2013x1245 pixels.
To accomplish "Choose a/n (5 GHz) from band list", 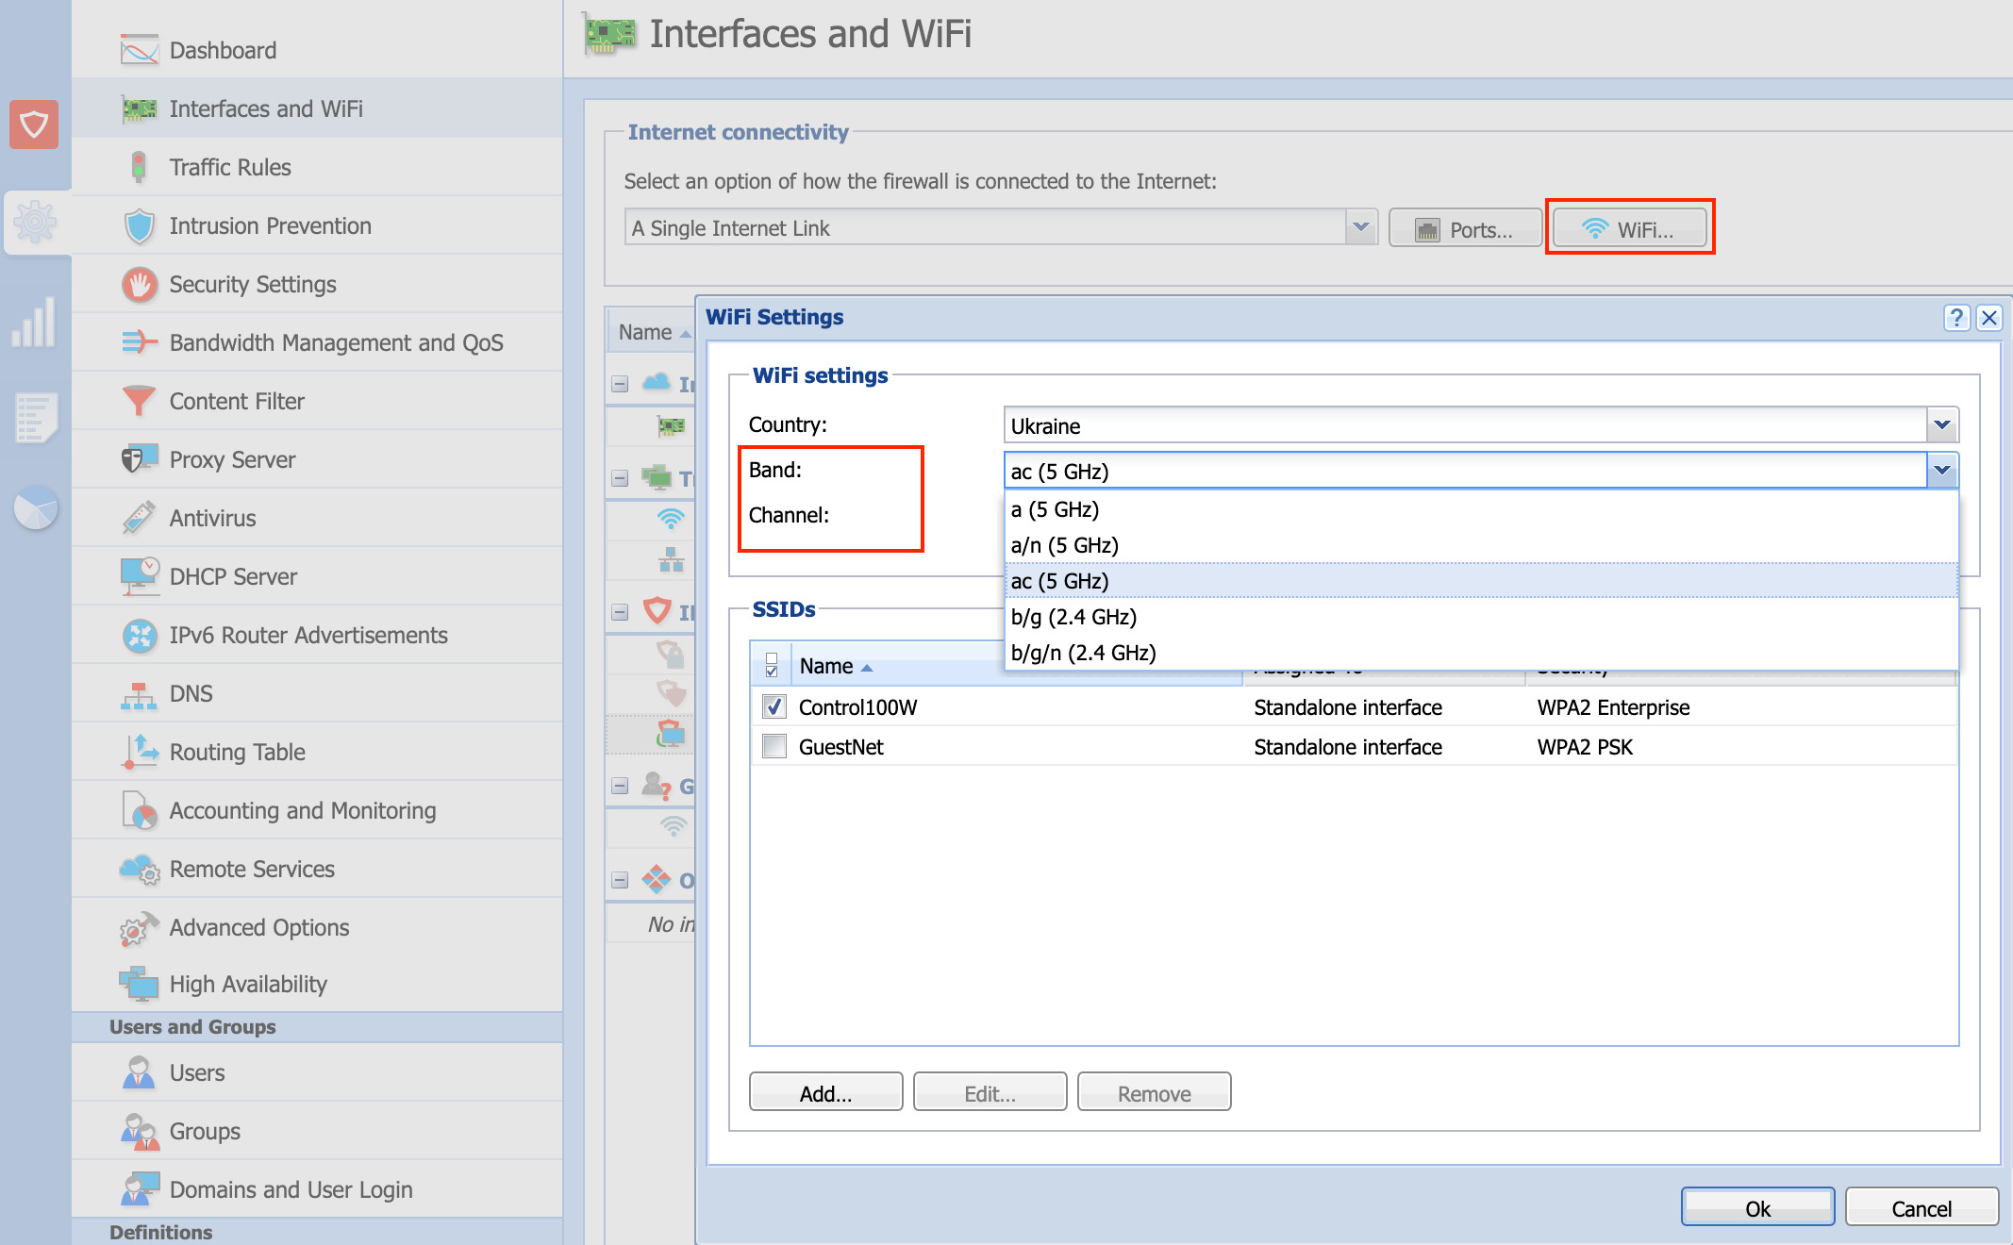I will 1064,545.
